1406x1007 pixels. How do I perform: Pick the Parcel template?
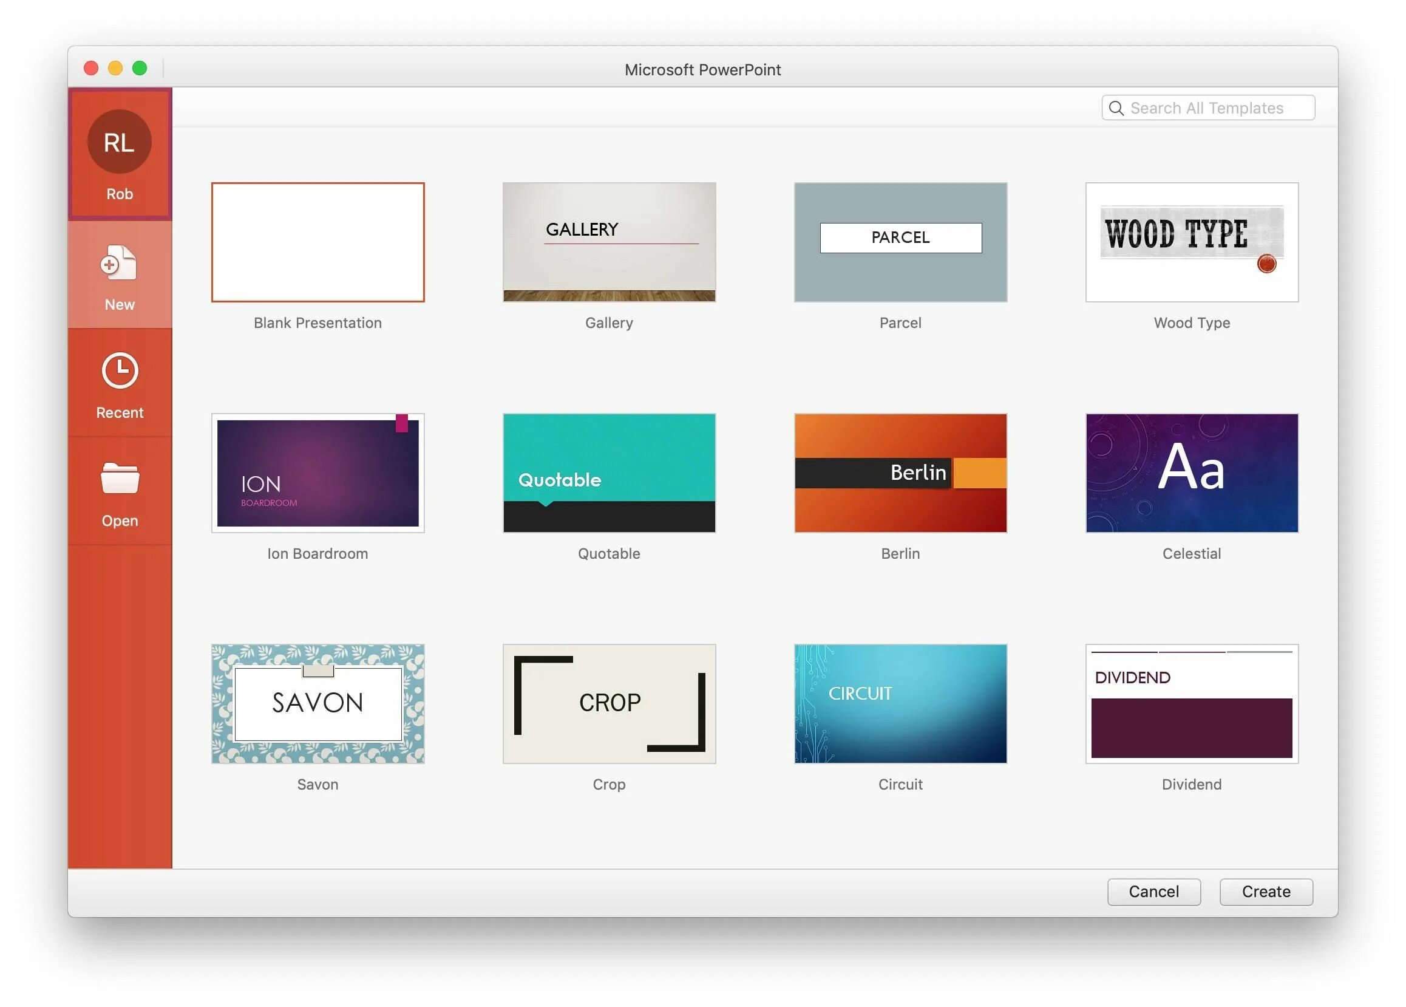point(900,242)
